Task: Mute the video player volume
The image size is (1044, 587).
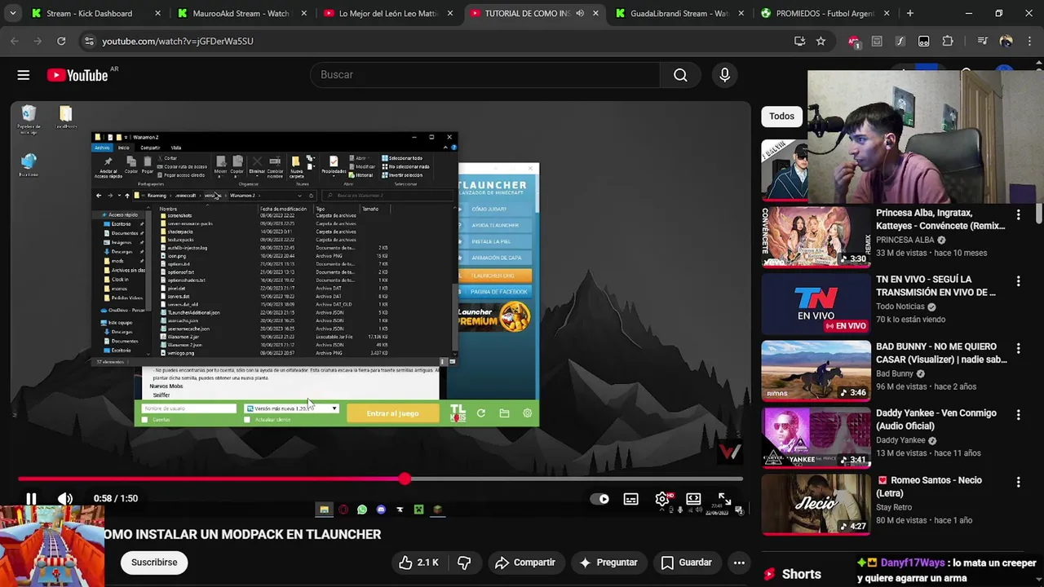Action: [65, 498]
